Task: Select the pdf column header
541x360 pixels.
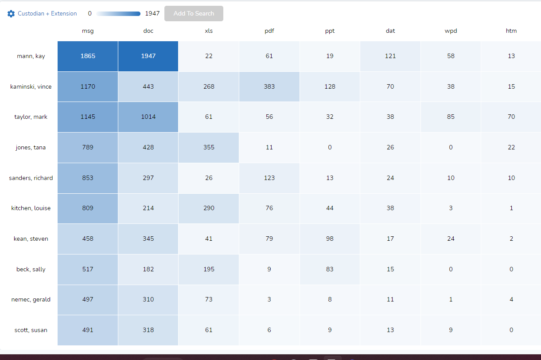Action: (x=269, y=31)
